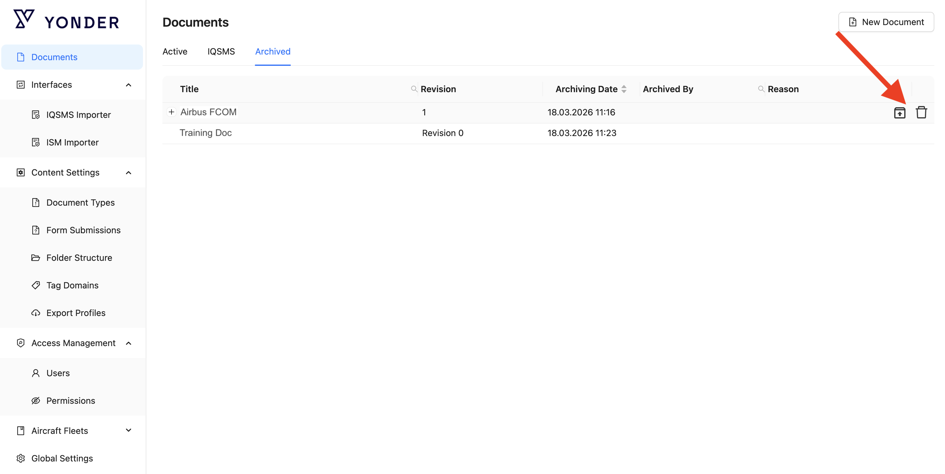This screenshot has height=474, width=945.
Task: Click the New Document button
Action: [x=885, y=22]
